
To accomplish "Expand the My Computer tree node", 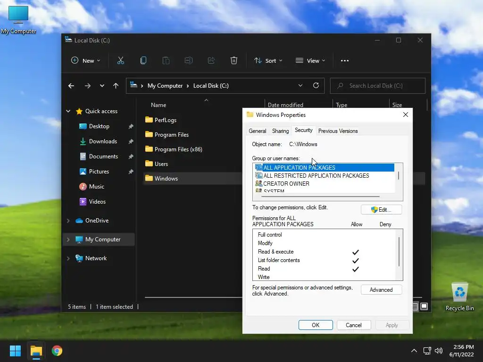I will (x=68, y=239).
